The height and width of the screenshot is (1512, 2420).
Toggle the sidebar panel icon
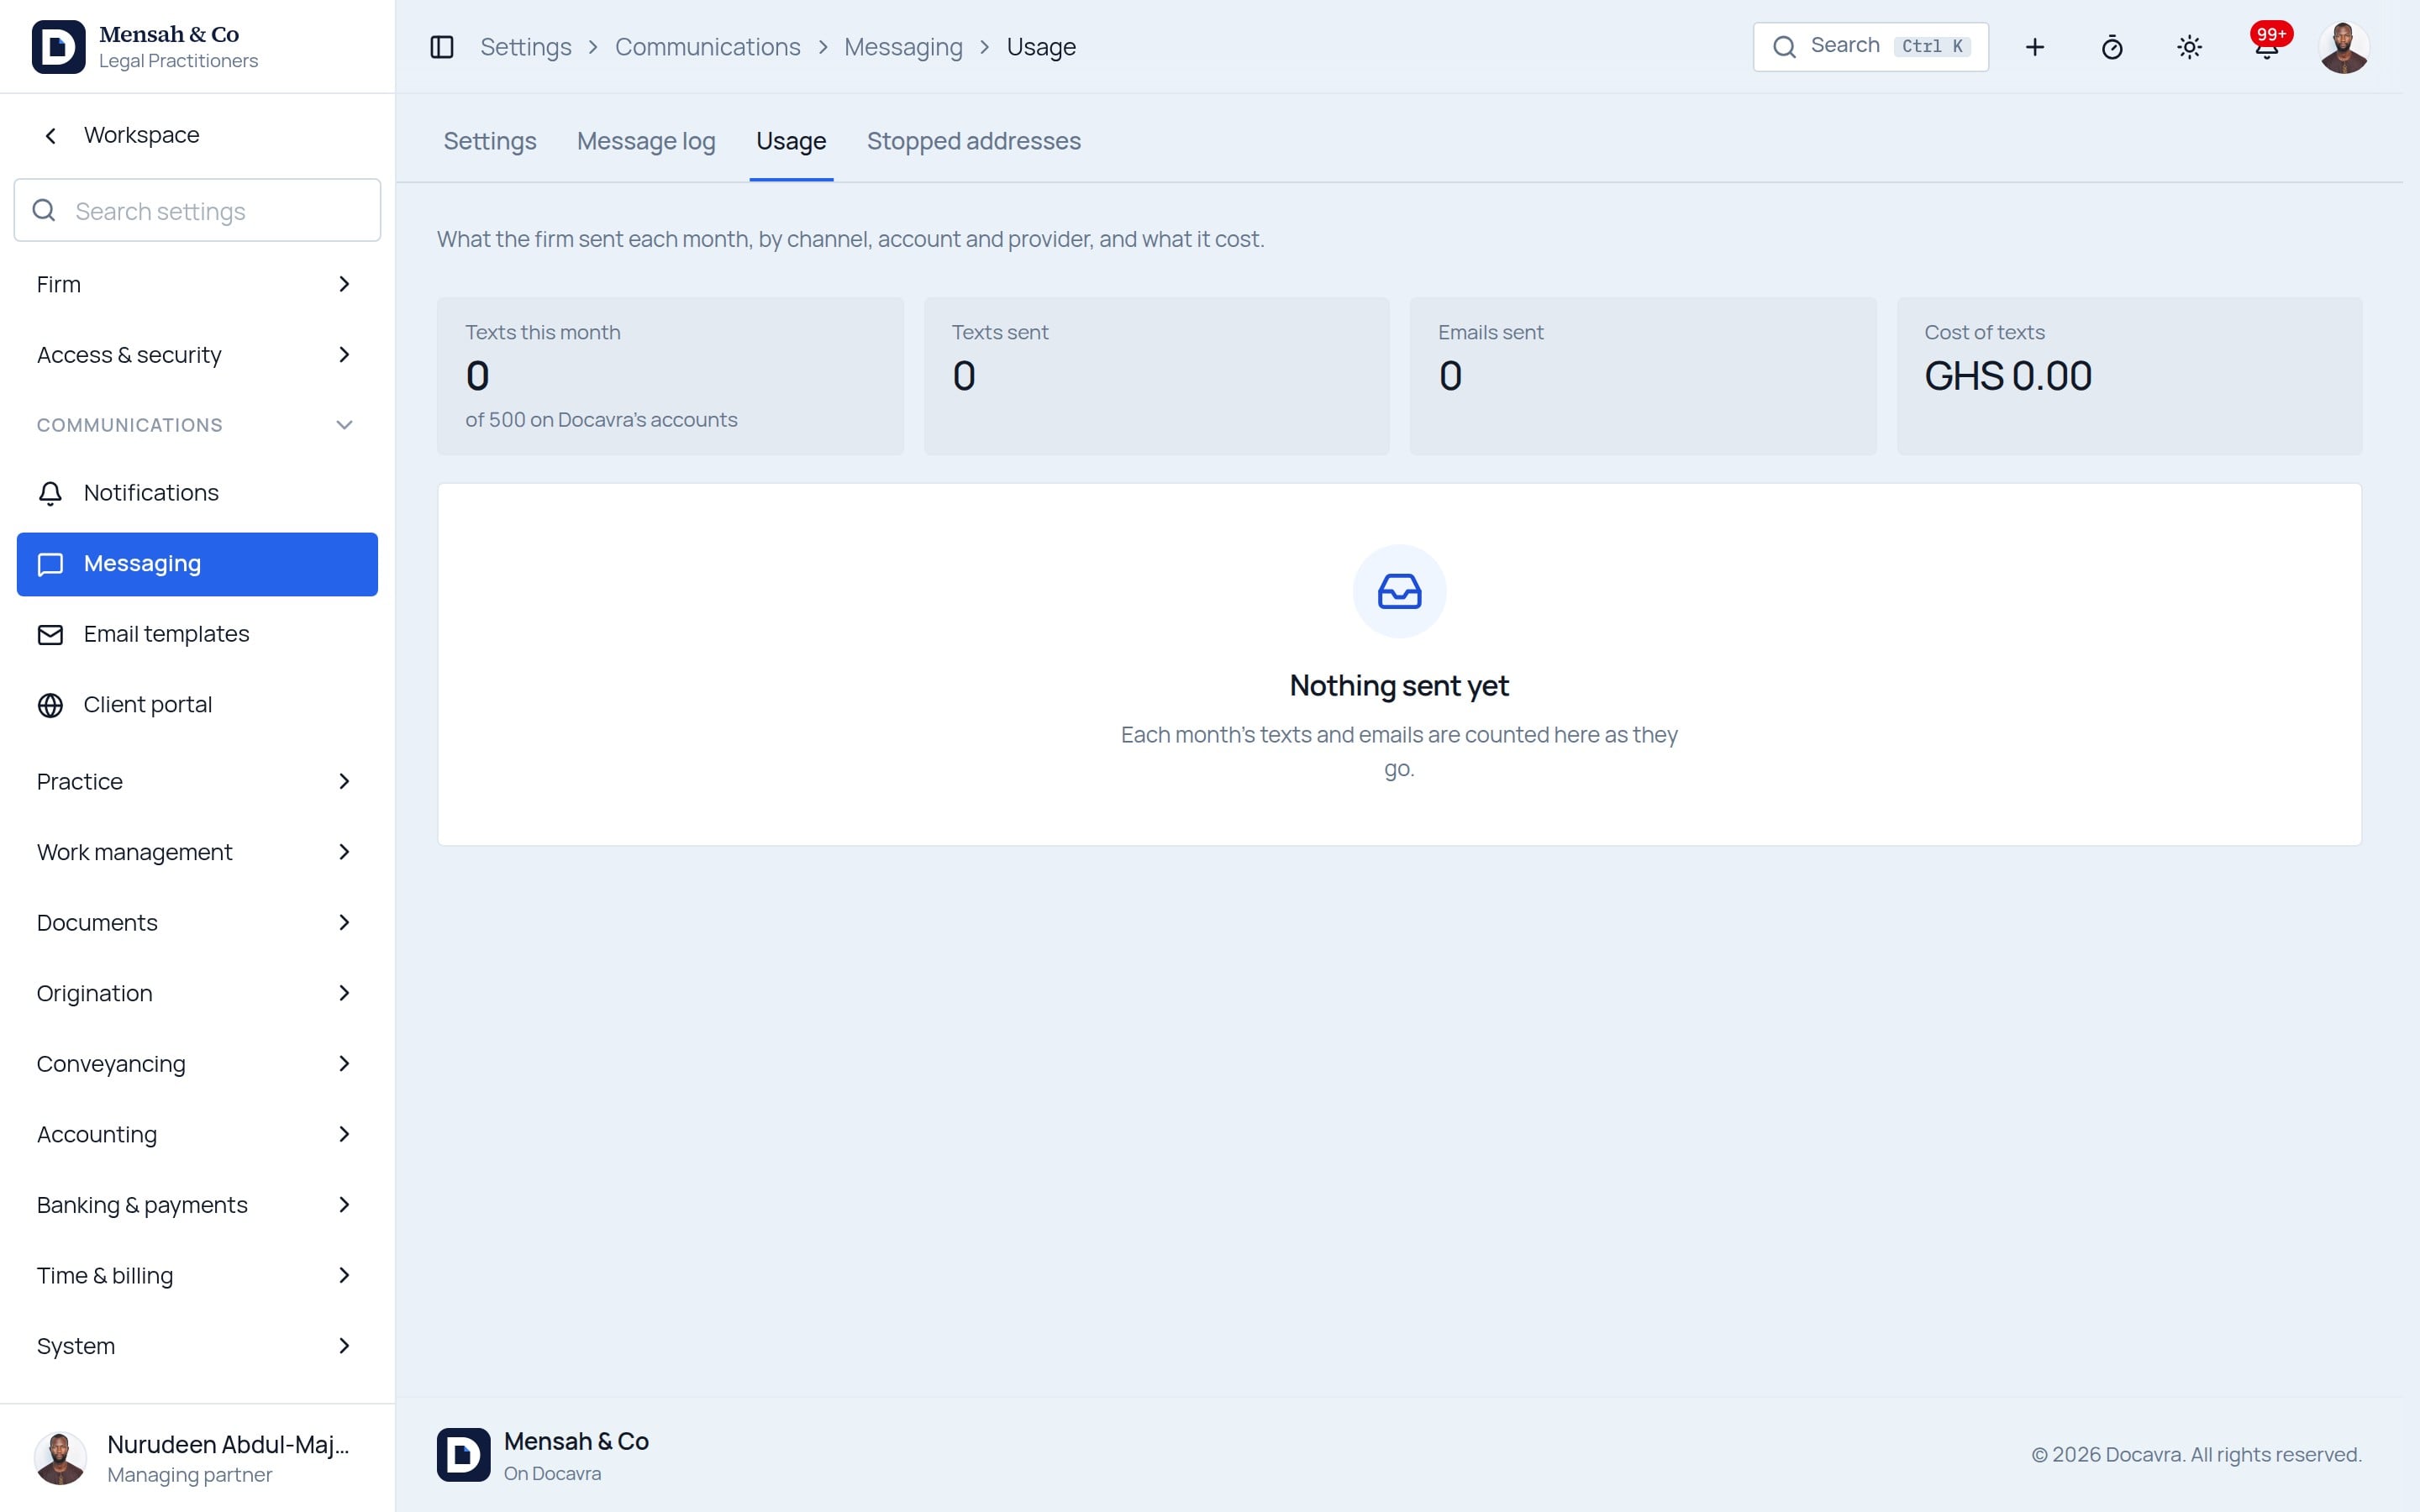[x=441, y=47]
